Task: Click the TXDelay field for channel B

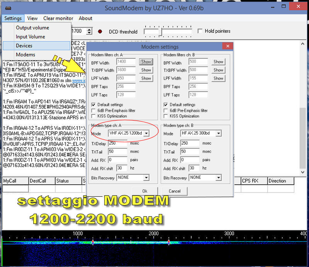Action: [x=190, y=143]
